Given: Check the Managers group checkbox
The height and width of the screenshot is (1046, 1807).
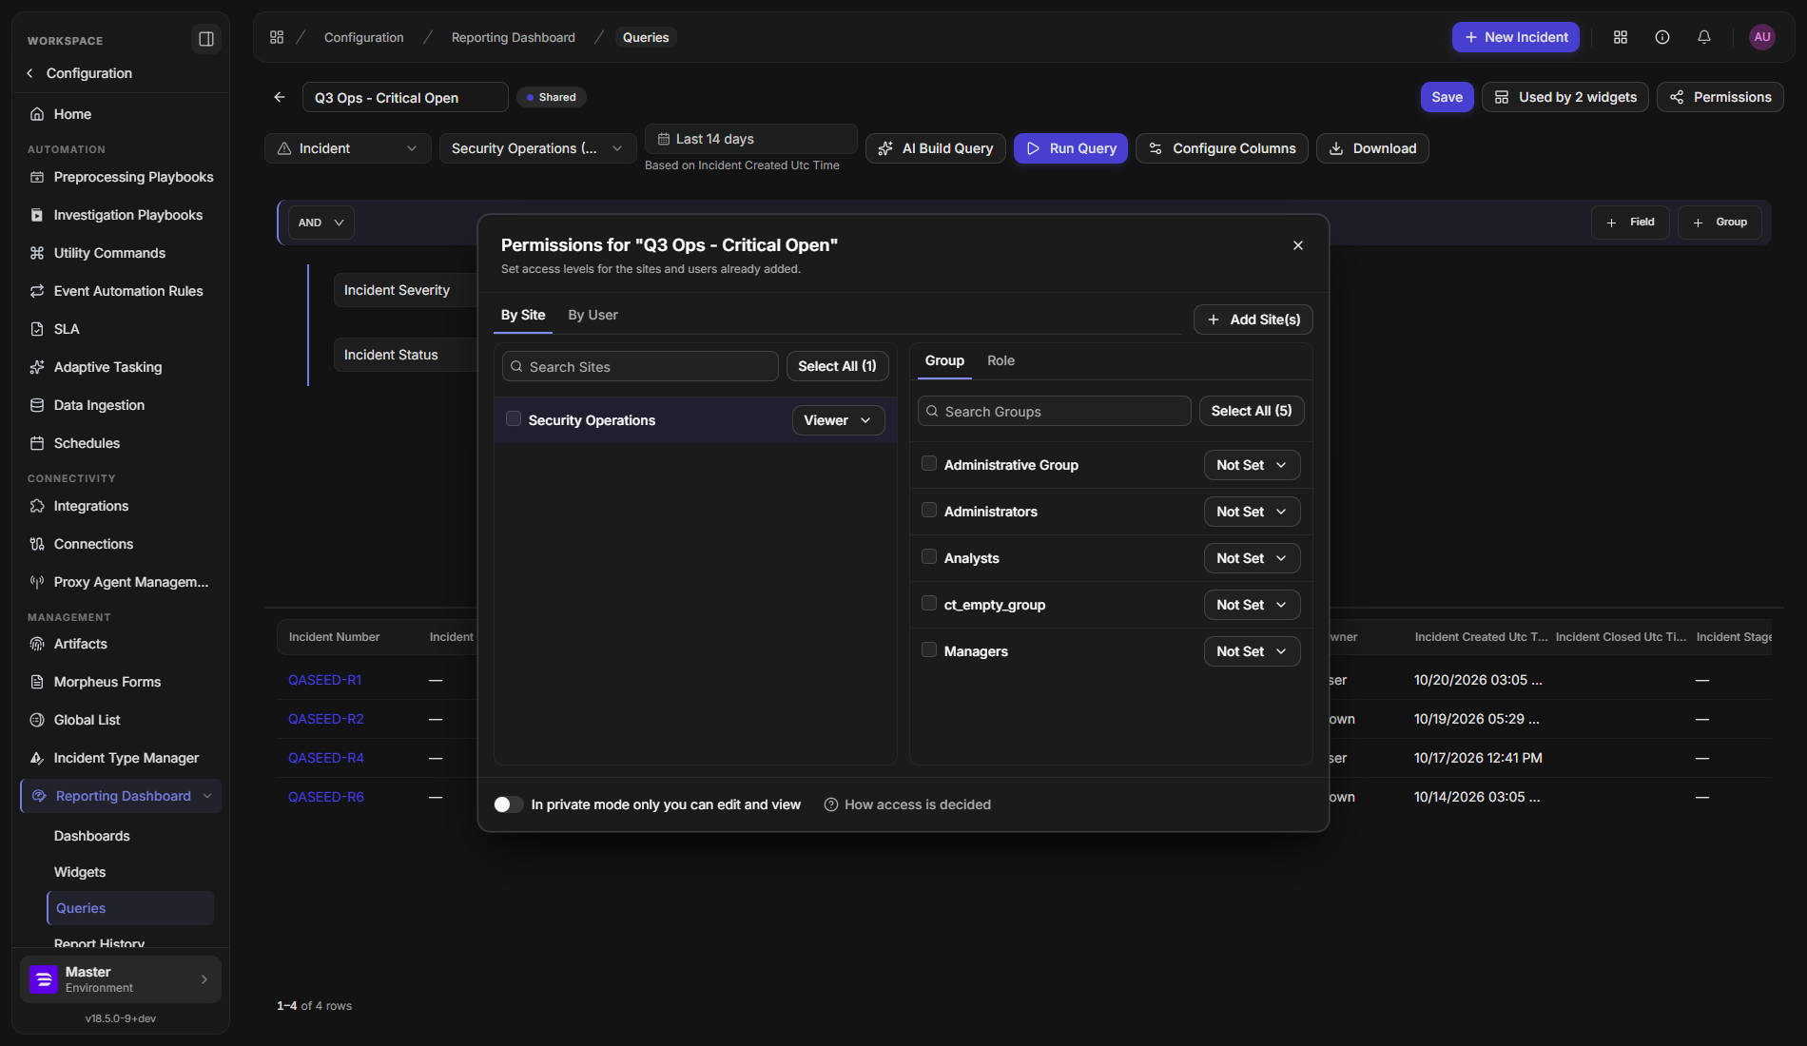Looking at the screenshot, I should [929, 649].
